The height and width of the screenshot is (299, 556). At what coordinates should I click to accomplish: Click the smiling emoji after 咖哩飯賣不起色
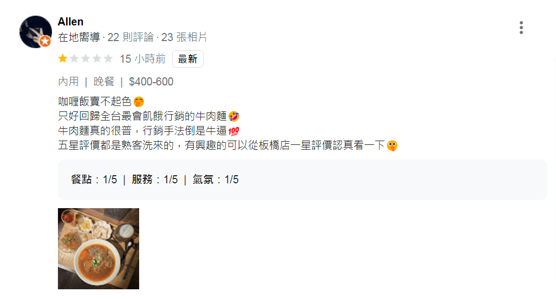pos(139,102)
